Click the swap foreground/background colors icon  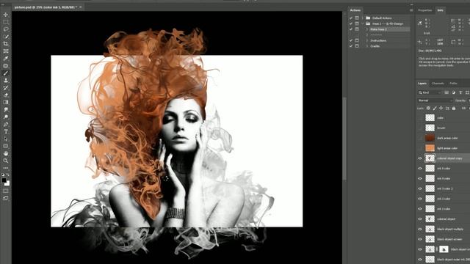[x=8, y=175]
